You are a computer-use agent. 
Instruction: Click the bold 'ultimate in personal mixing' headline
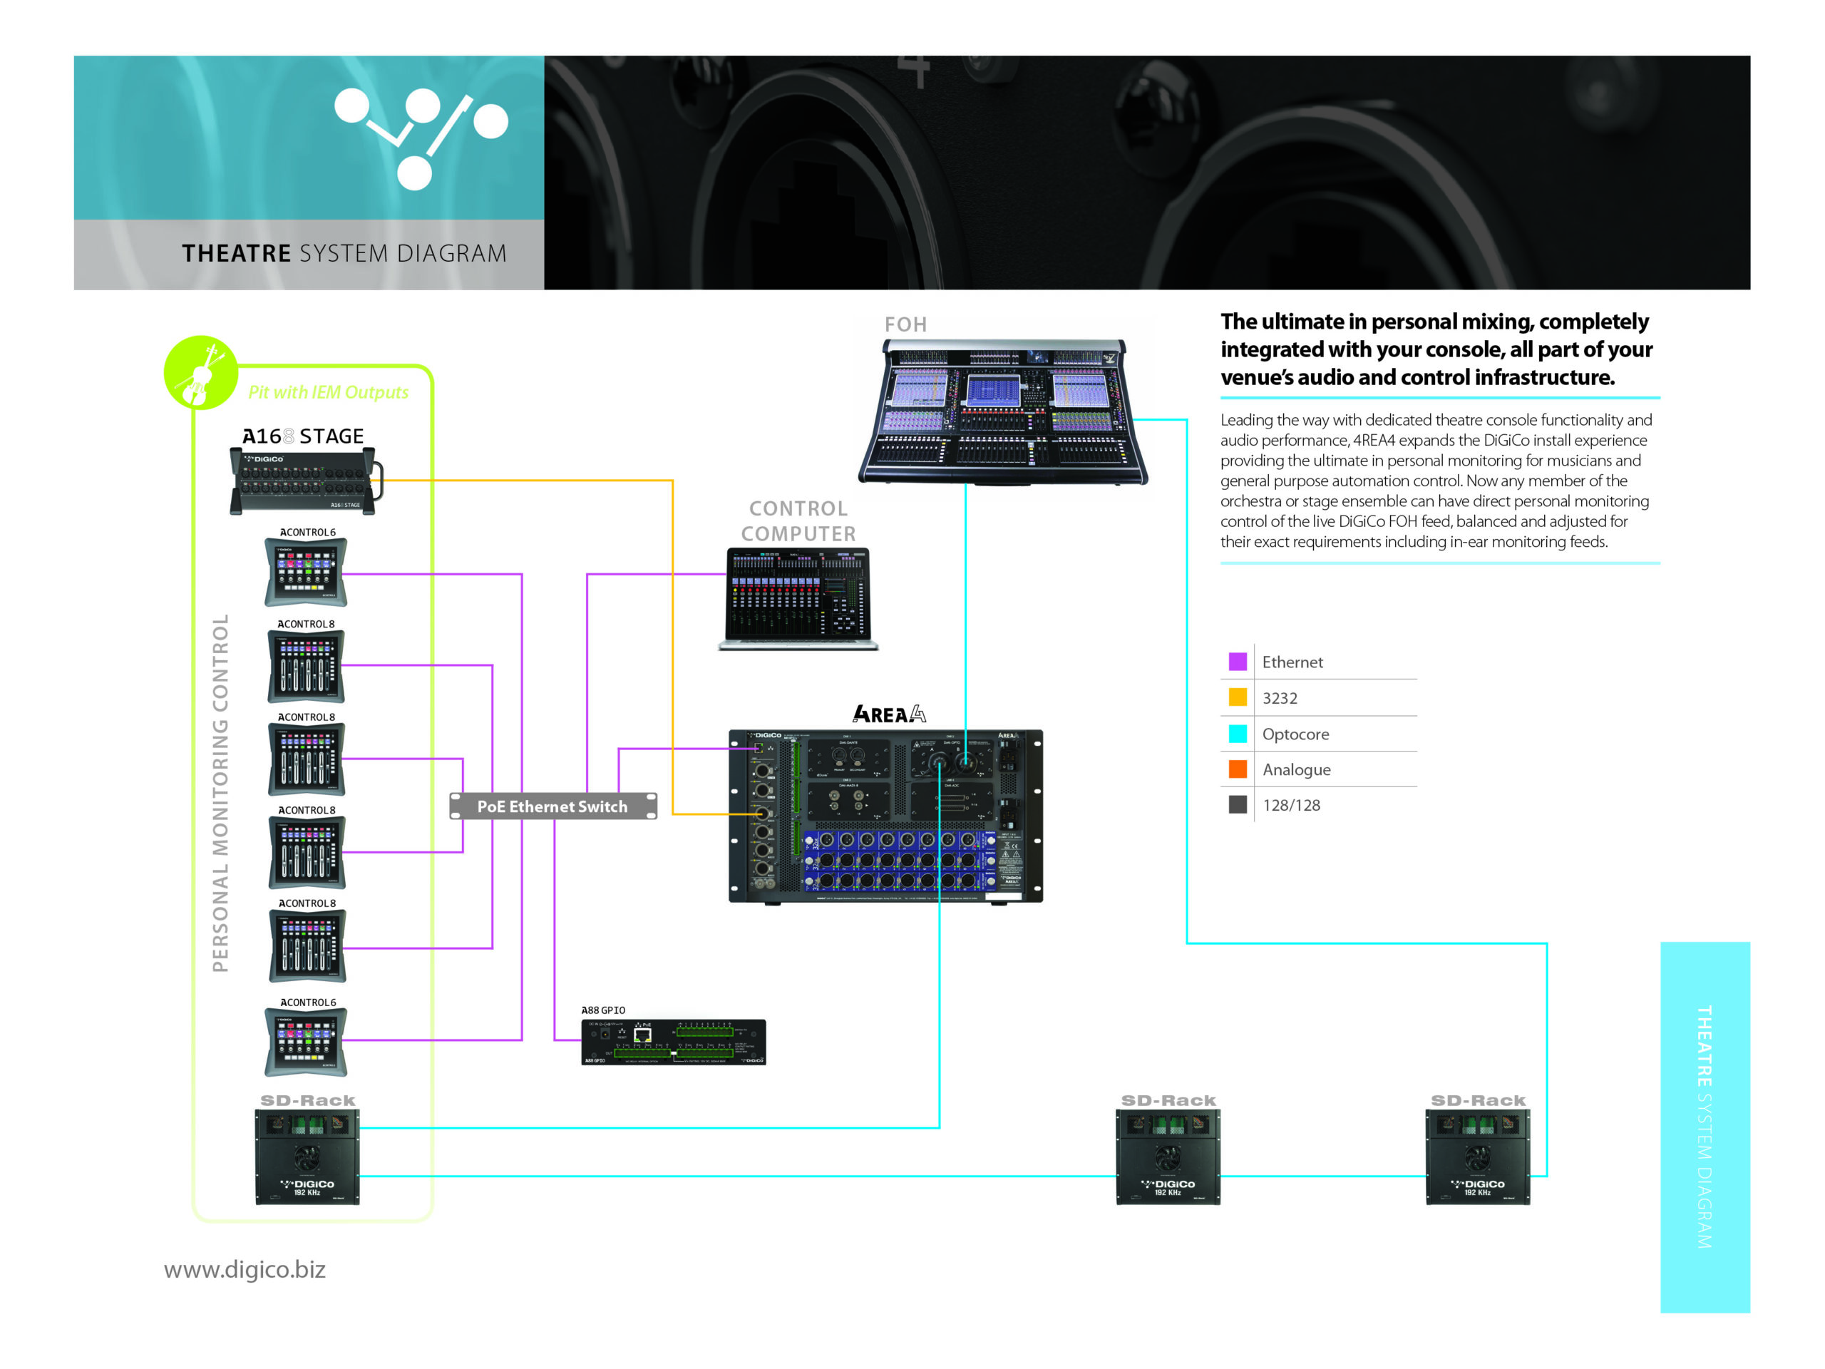tap(1436, 349)
